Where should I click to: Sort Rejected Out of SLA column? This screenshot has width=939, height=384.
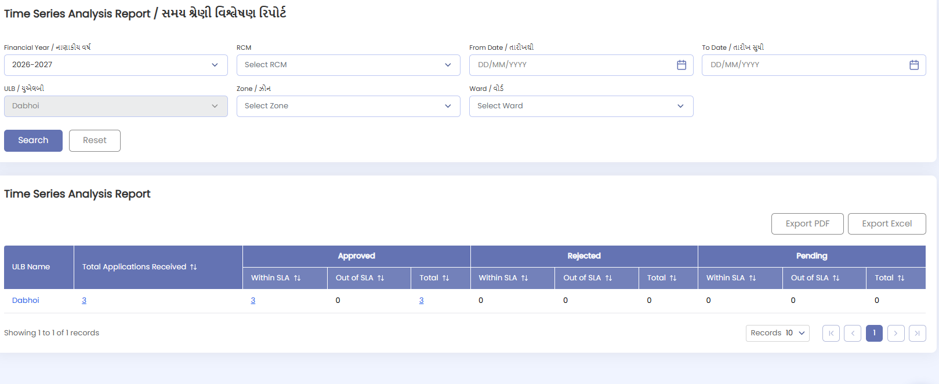(x=609, y=278)
